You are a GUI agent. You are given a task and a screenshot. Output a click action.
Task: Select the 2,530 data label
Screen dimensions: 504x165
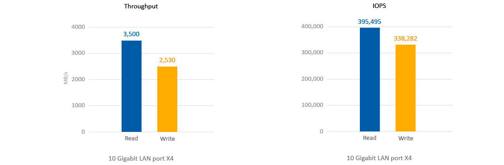coord(167,60)
